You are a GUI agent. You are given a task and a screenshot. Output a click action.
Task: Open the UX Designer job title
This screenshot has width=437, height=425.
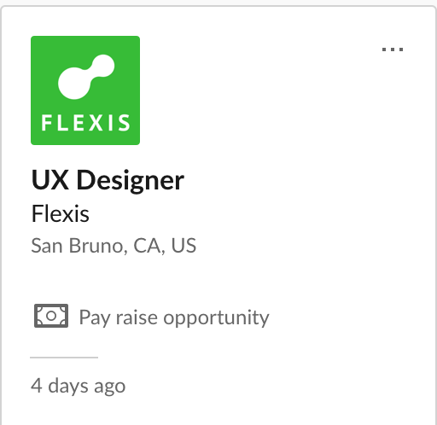108,180
